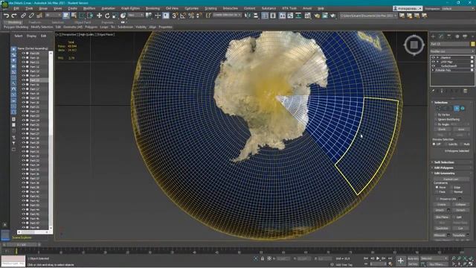
Task: Enable the By Angle checkbox
Action: pyautogui.click(x=436, y=124)
